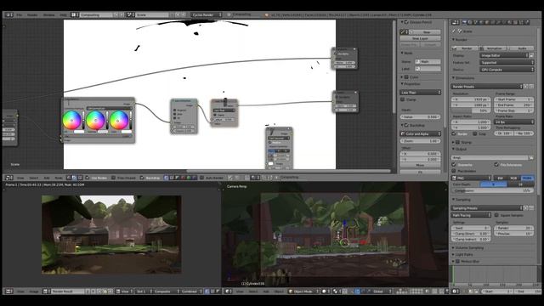Open Object Mode dropdown in 3D viewport
Viewport: 544px width, 306px height.
(x=303, y=292)
